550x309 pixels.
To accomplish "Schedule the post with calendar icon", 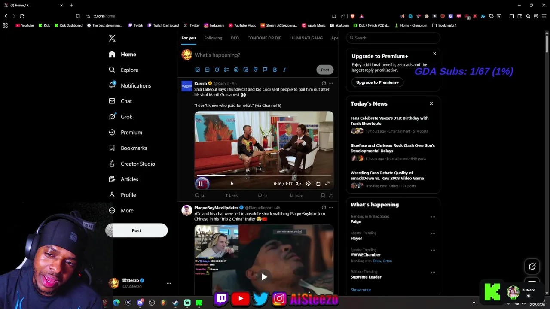I will 246,70.
